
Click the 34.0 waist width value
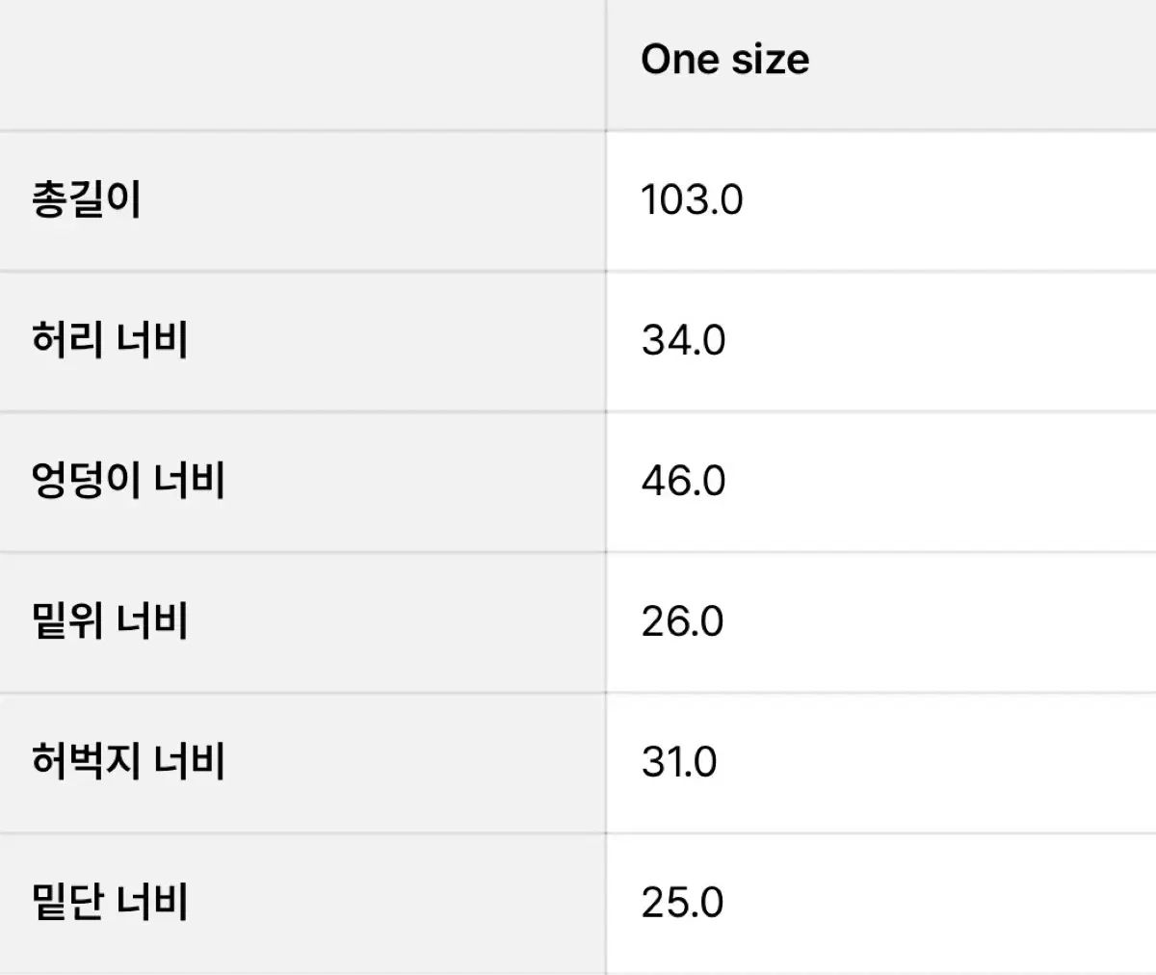pos(683,341)
